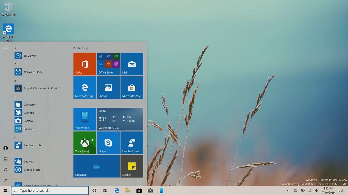Click the OneDrive cloud tray icon
348x195 pixels.
(295, 191)
